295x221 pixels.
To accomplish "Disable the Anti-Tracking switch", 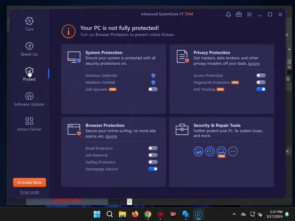I will coord(261,89).
